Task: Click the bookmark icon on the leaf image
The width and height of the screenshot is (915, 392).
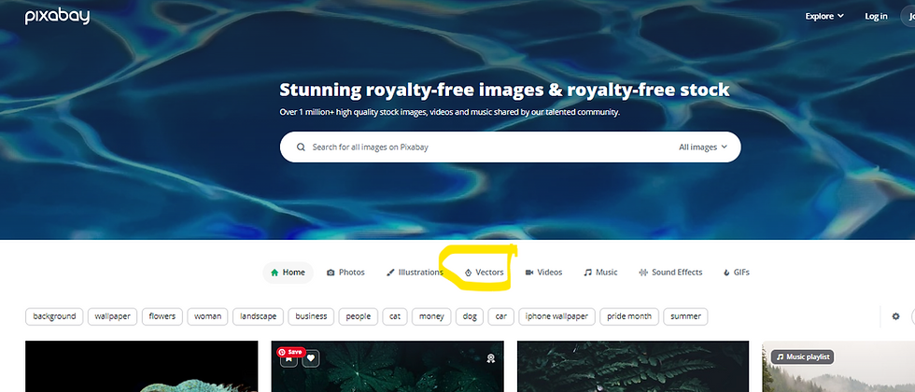Action: [x=289, y=360]
